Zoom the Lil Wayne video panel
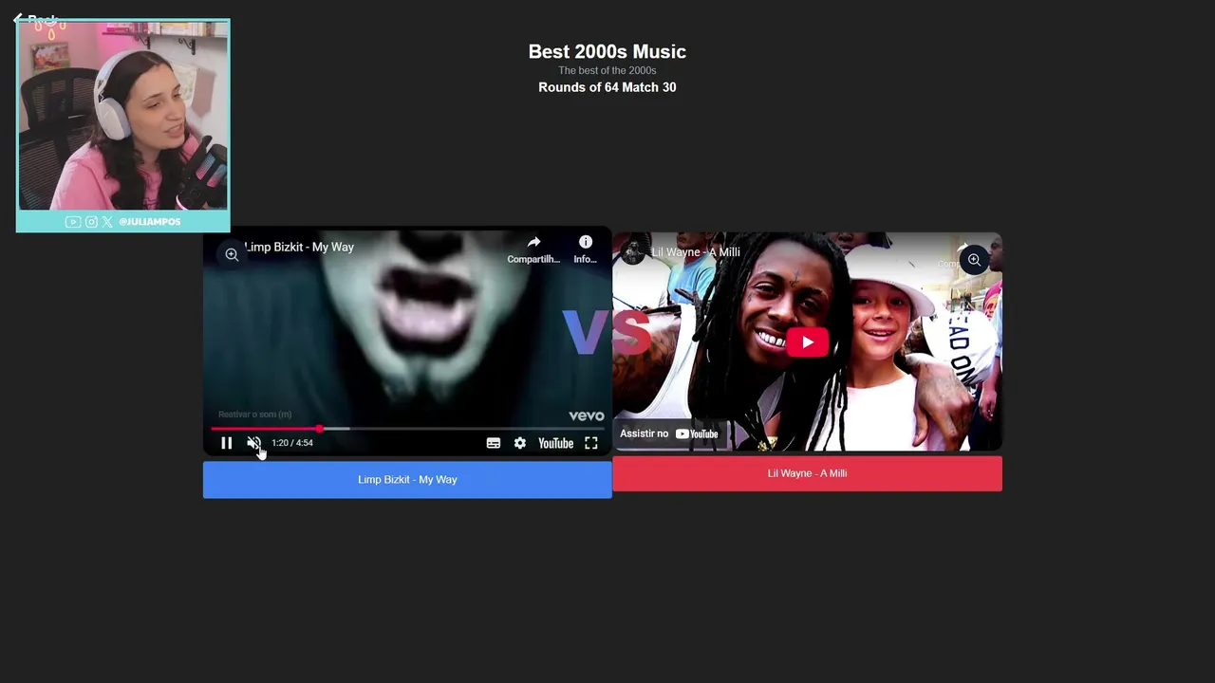The height and width of the screenshot is (683, 1215). click(974, 260)
